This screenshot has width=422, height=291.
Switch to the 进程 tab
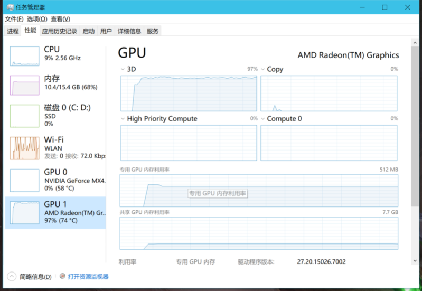13,31
